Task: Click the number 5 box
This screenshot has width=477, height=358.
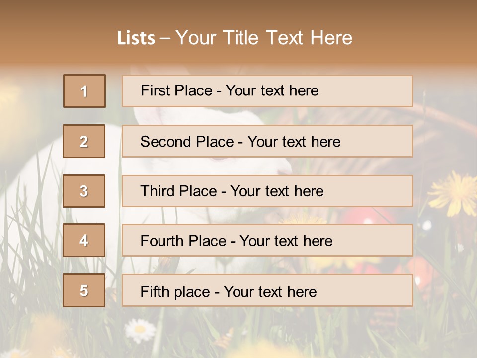Action: pyautogui.click(x=84, y=290)
